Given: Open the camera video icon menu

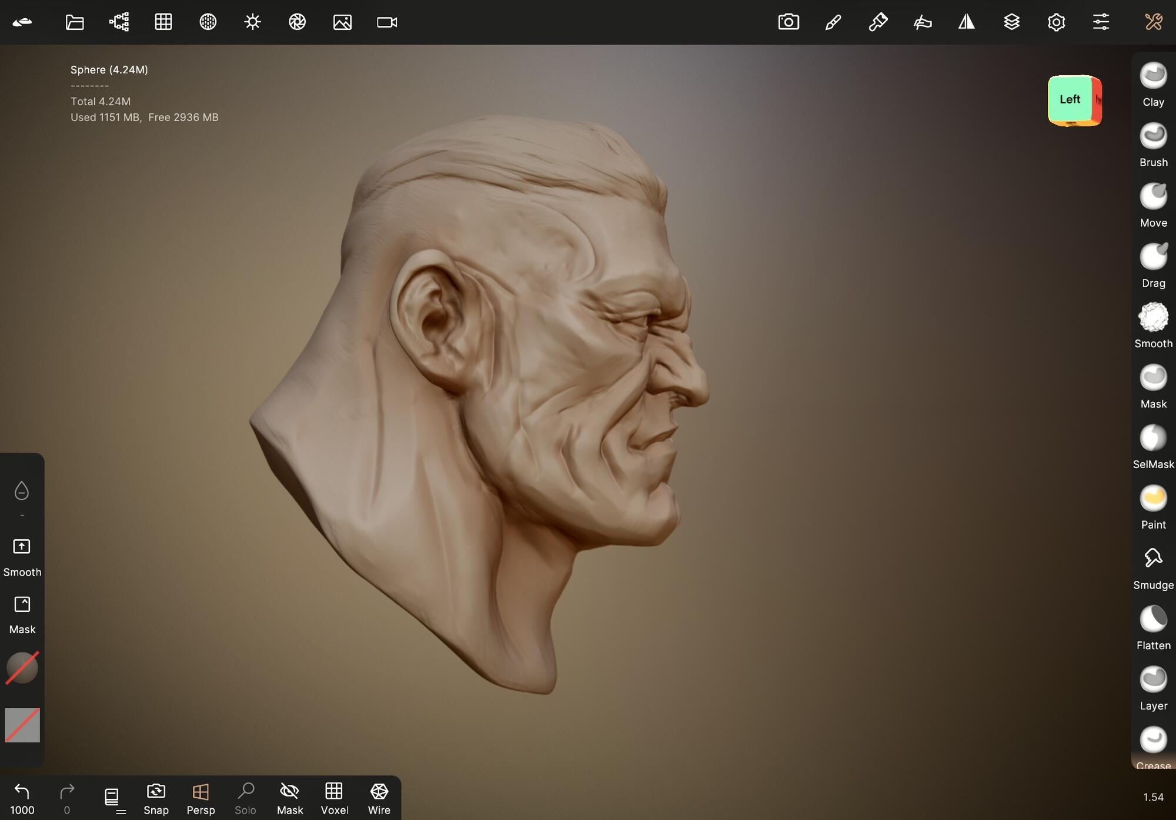Looking at the screenshot, I should [x=386, y=22].
